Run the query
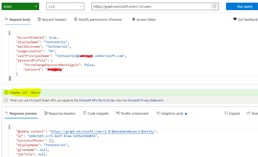Viewport: 258px width, 157px height. (x=242, y=7)
